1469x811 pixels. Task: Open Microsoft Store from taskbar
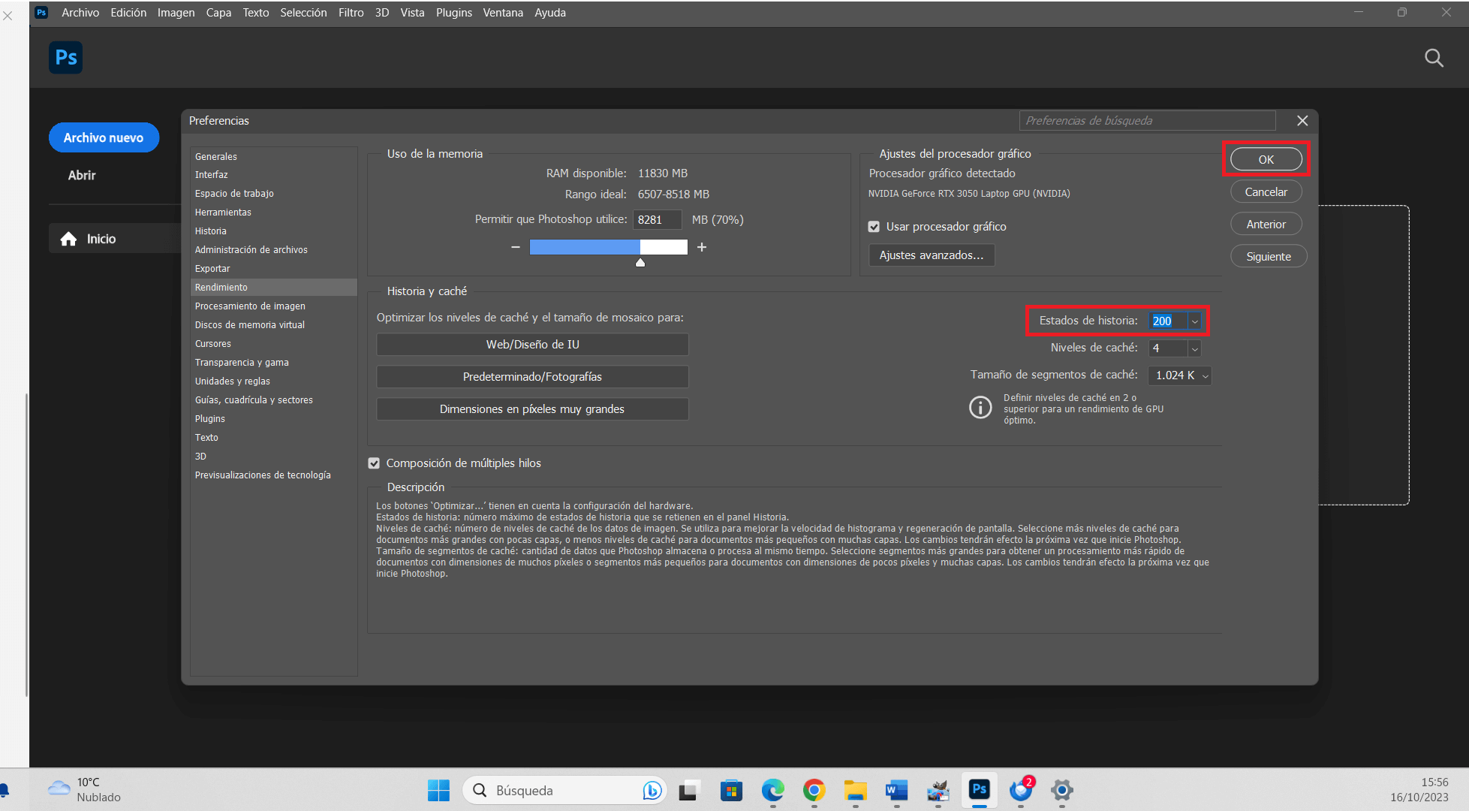[731, 790]
